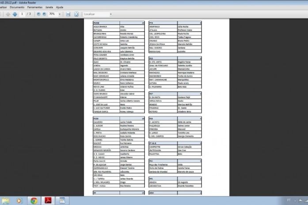This screenshot has width=308, height=205.
Task: Click the page number input field
Action: point(22,14)
